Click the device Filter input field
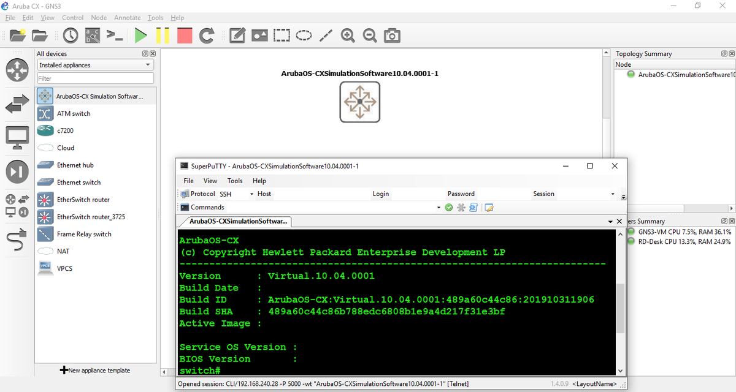Screen dimensions: 736x392 click(x=95, y=78)
